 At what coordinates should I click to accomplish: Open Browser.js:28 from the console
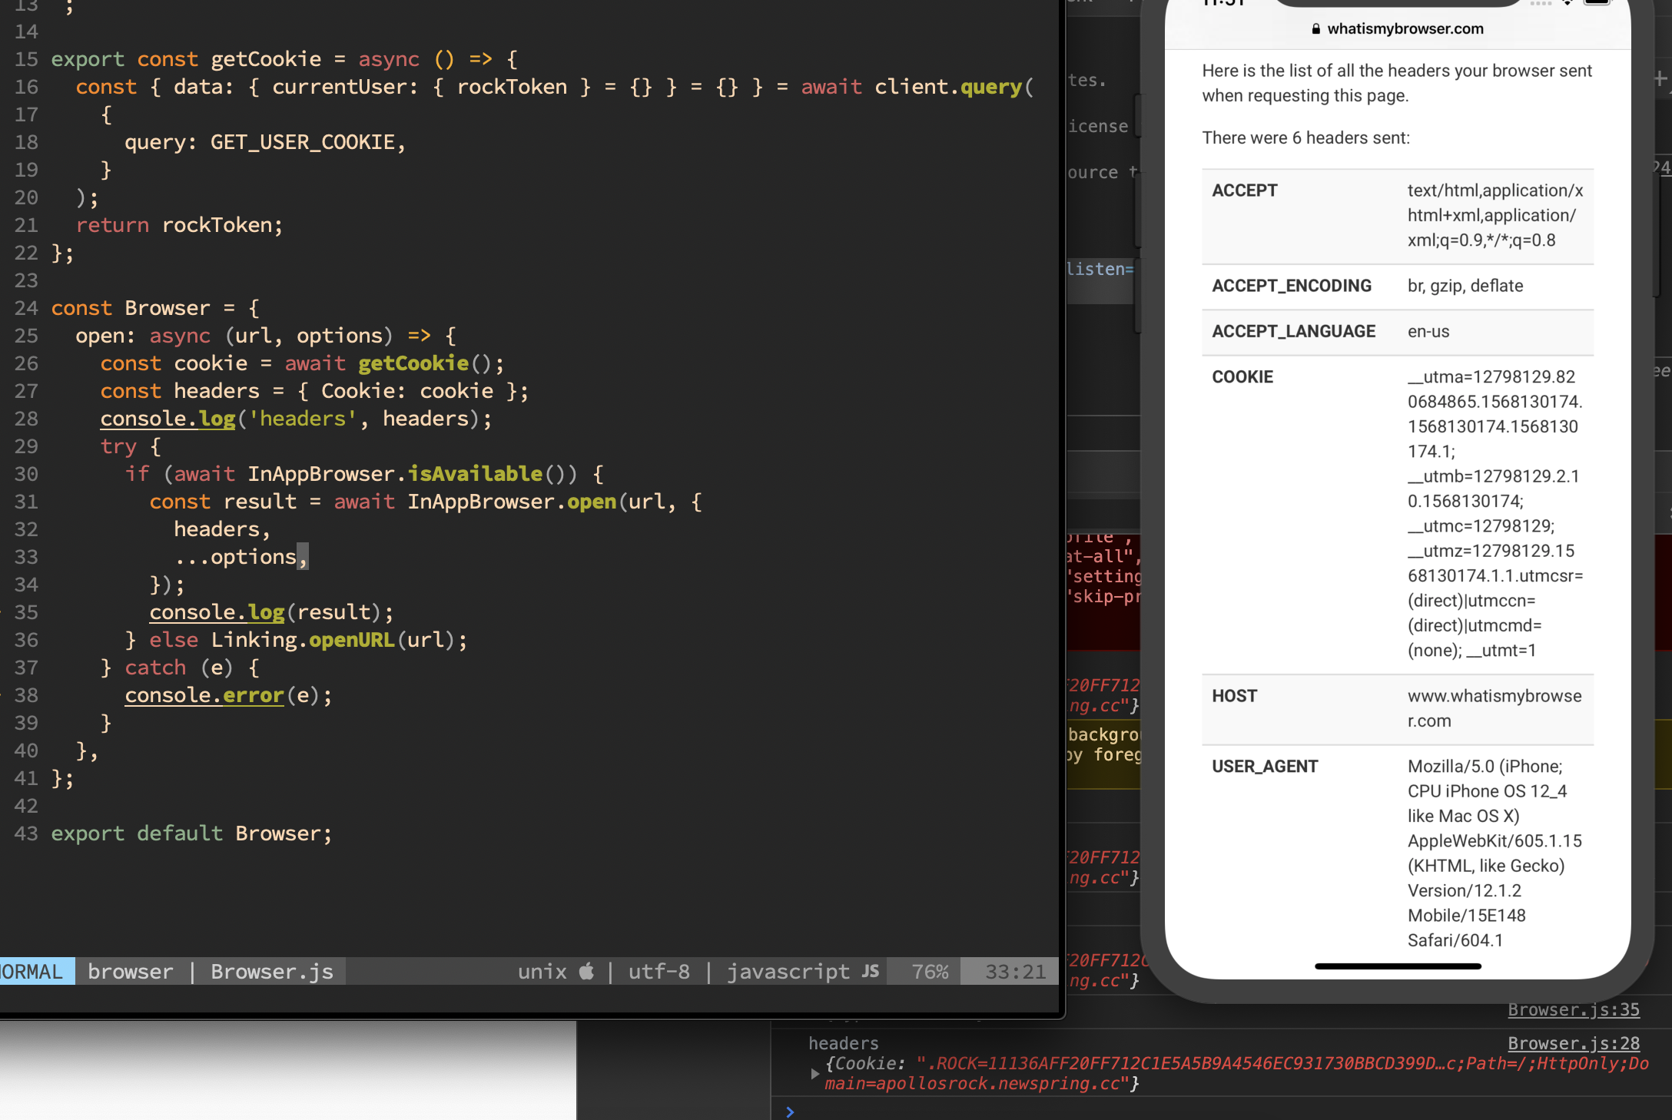1573,1042
